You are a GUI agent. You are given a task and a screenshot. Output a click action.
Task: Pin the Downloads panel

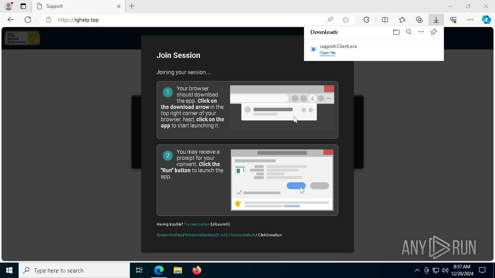(434, 32)
